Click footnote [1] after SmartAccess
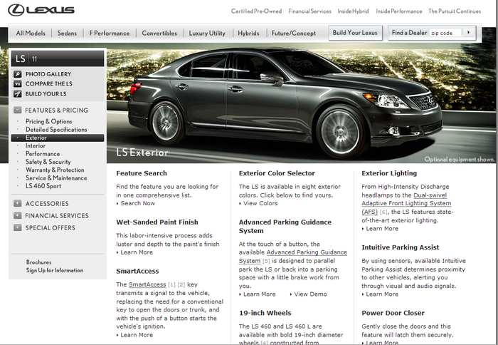 pyautogui.click(x=172, y=285)
